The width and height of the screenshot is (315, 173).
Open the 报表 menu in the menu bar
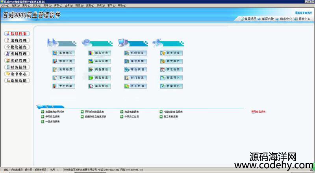[x=90, y=6]
